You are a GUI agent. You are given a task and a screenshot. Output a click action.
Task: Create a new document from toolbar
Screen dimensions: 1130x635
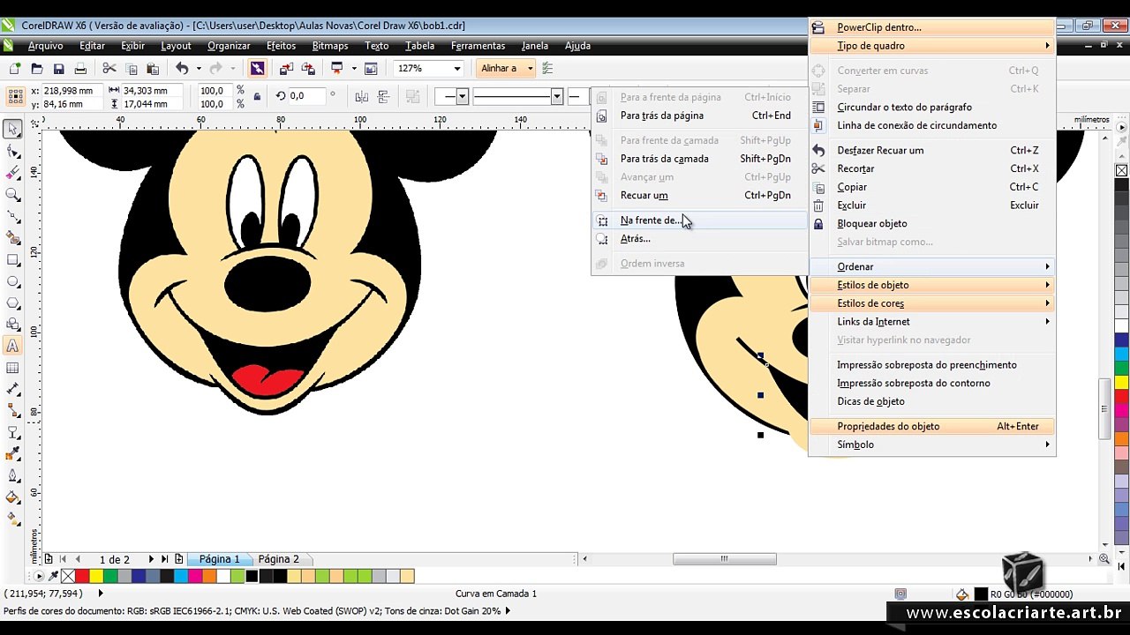click(15, 68)
